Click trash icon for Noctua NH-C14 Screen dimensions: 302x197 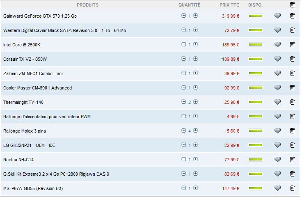292,159
